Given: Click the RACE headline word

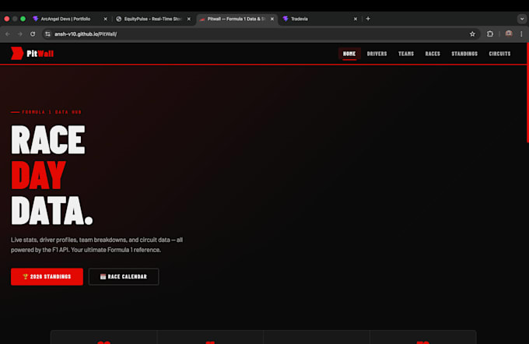Looking at the screenshot, I should (48, 140).
